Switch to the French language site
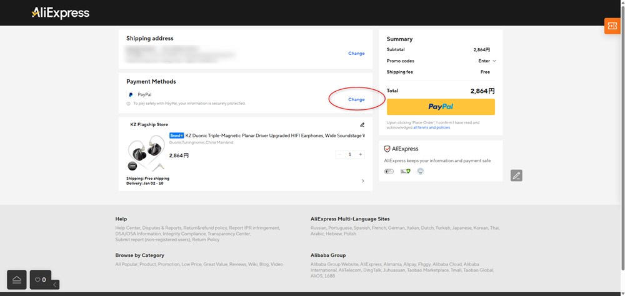 tap(379, 228)
